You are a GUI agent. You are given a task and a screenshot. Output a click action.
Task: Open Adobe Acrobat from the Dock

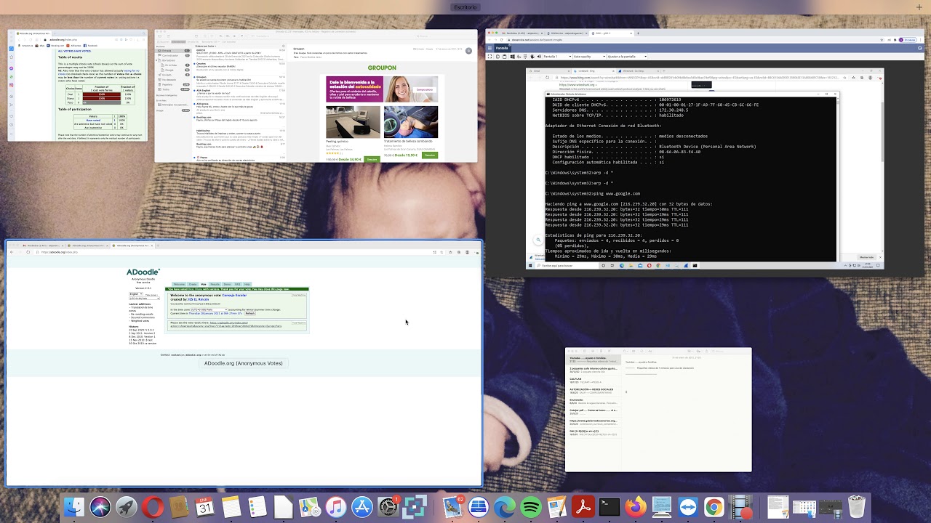point(583,507)
